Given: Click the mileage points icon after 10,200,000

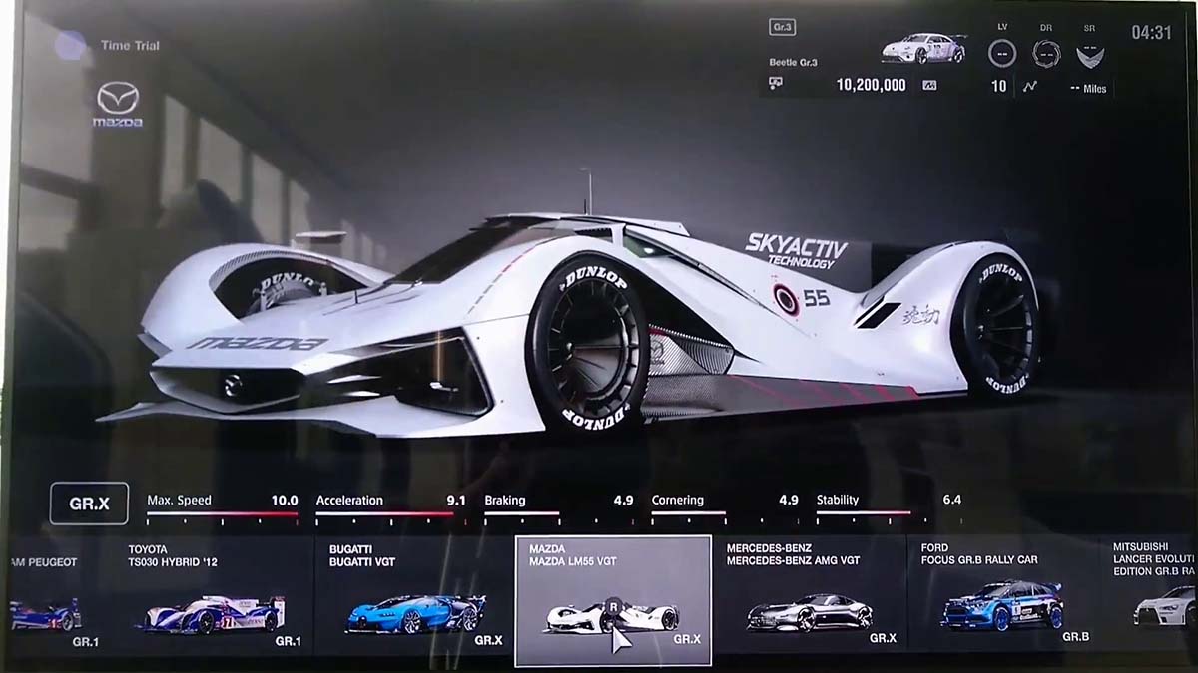Looking at the screenshot, I should point(929,86).
